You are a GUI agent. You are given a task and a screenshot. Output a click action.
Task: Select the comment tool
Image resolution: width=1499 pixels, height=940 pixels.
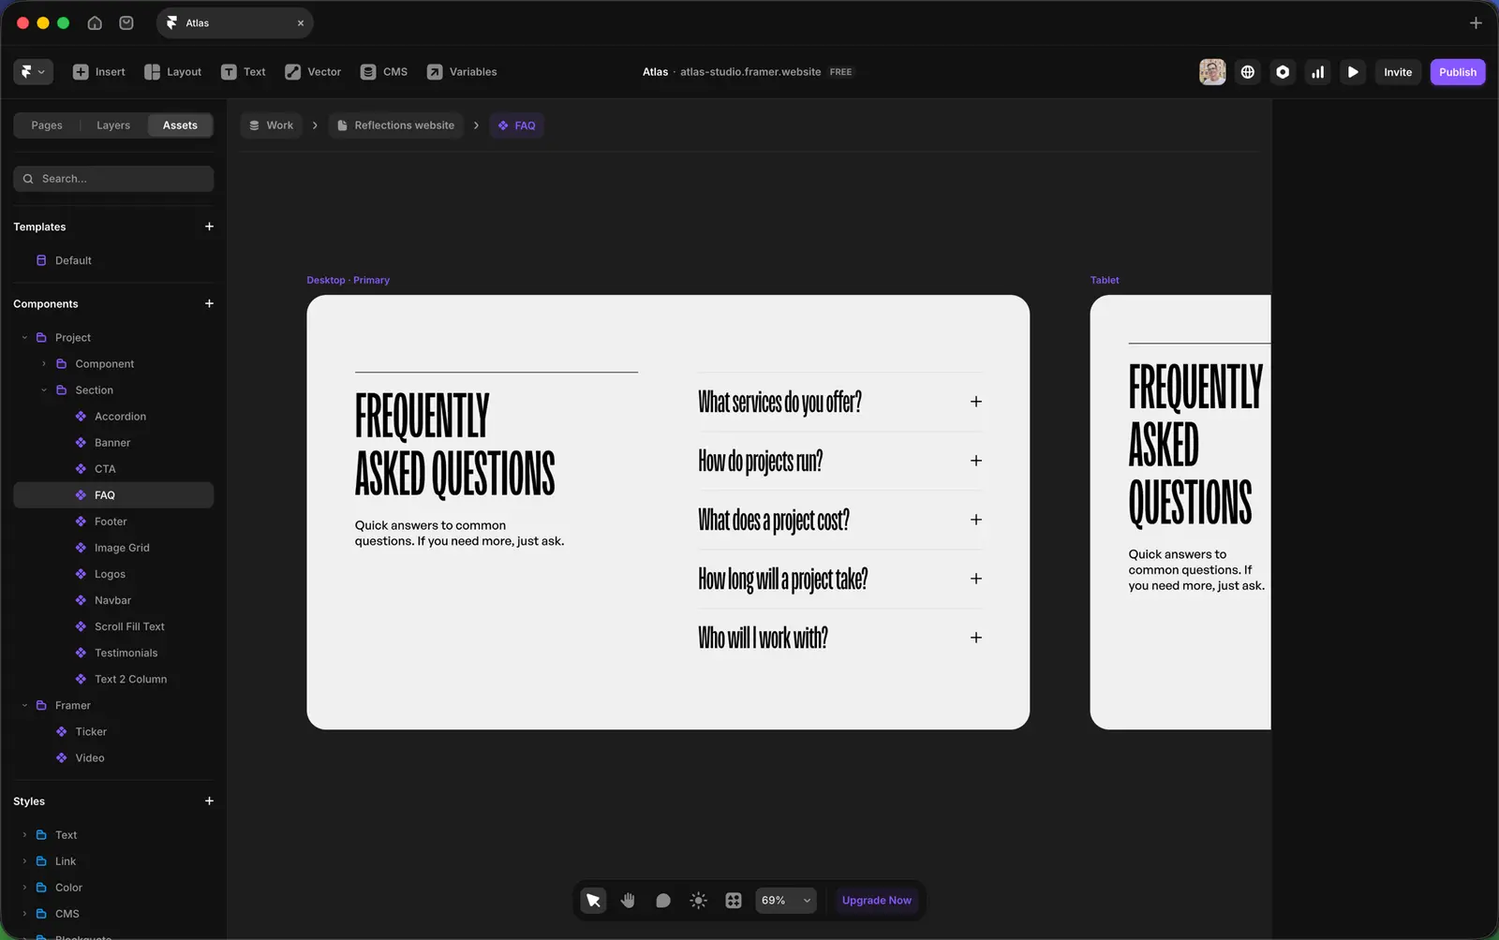662,900
